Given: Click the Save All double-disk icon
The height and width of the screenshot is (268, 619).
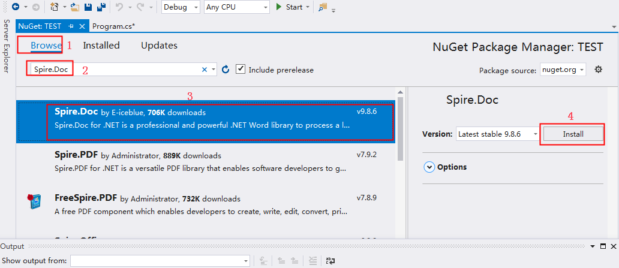Looking at the screenshot, I should (101, 7).
